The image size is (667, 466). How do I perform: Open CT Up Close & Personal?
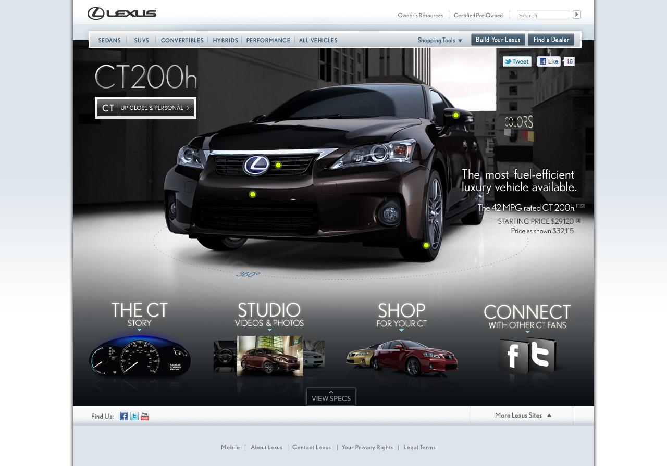(145, 108)
